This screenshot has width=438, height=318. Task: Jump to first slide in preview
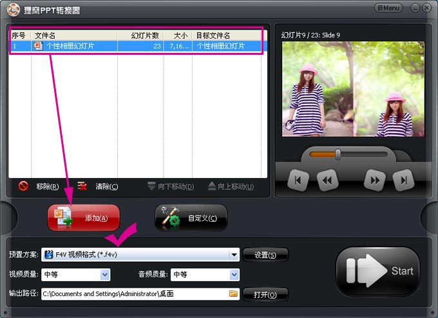[298, 181]
